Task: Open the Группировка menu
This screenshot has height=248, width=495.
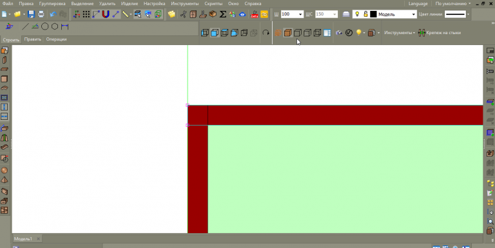Action: 52,4
